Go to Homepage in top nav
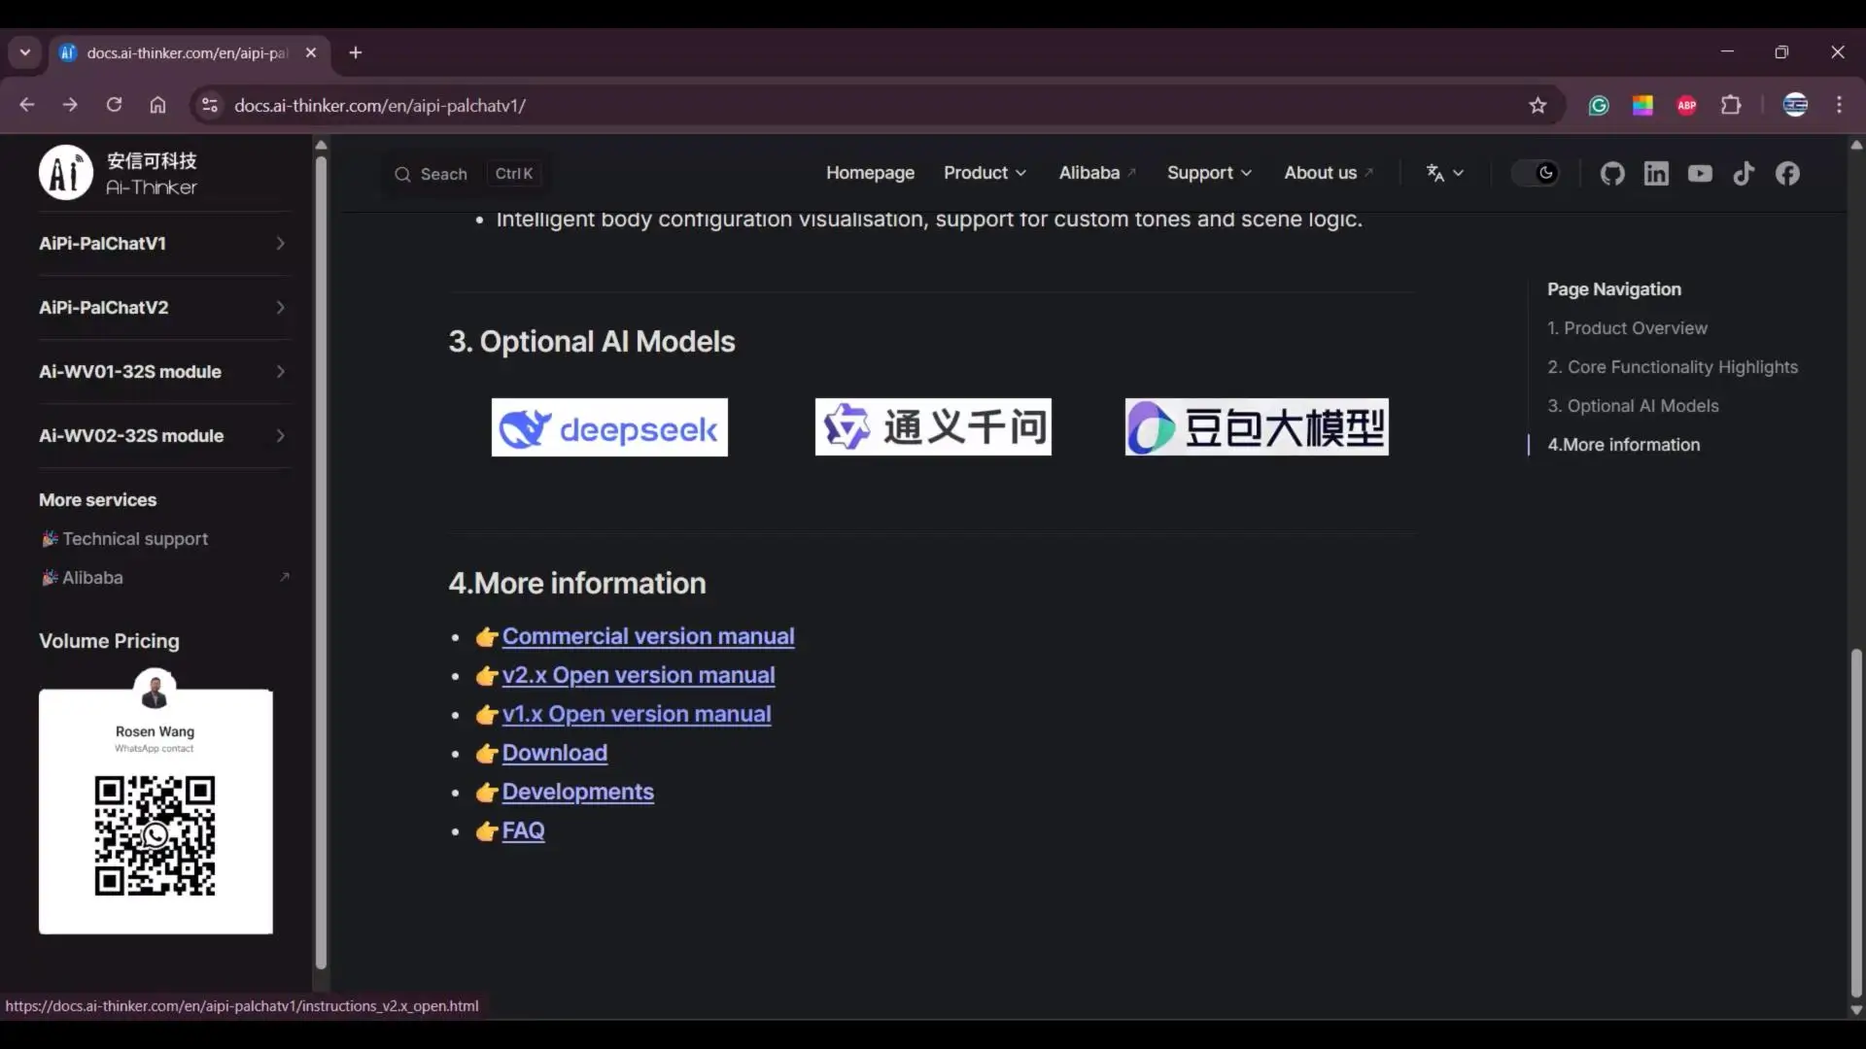The height and width of the screenshot is (1049, 1866). (870, 173)
